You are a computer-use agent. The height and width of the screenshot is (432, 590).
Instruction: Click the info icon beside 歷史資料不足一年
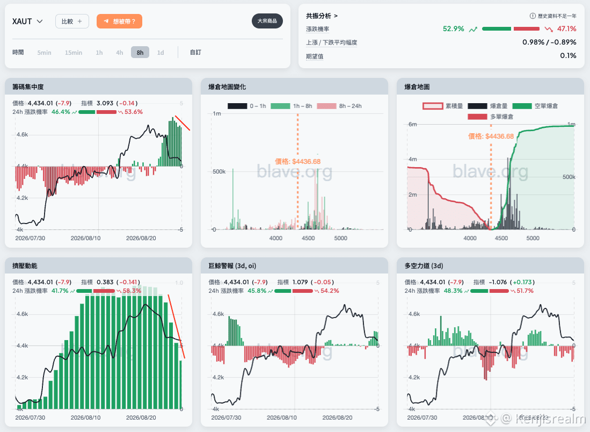[x=533, y=16]
